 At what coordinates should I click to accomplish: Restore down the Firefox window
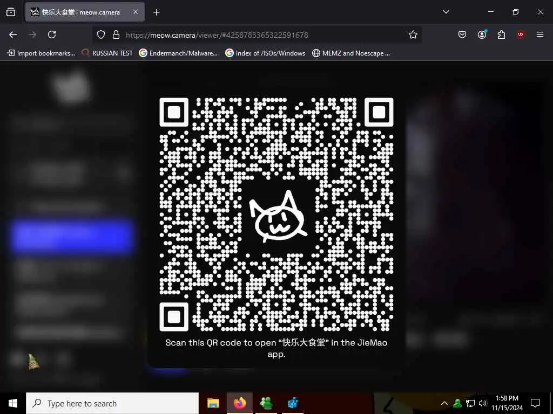click(516, 12)
